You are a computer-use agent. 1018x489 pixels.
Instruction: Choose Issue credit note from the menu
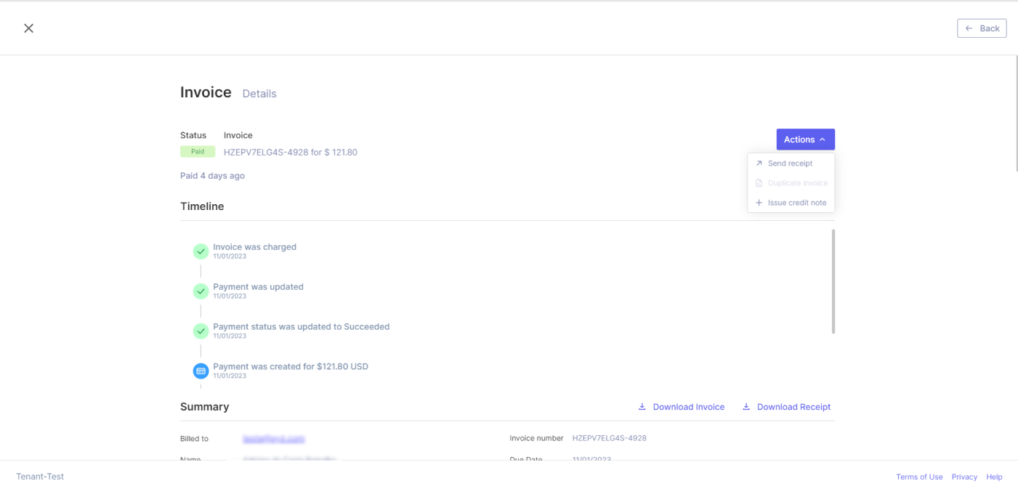[791, 203]
